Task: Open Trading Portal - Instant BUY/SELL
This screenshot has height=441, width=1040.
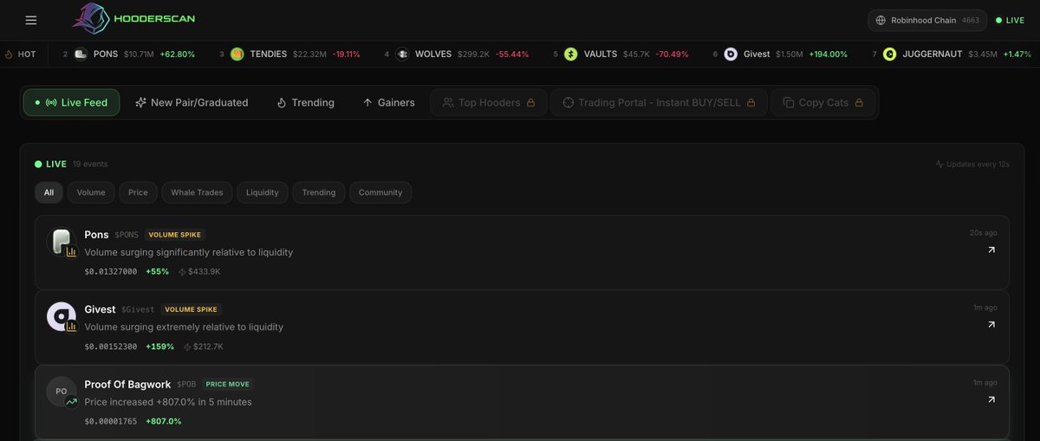Action: click(659, 102)
